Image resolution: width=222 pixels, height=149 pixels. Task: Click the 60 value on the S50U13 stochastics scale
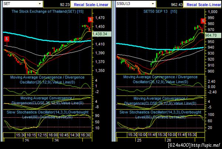click(x=210, y=121)
